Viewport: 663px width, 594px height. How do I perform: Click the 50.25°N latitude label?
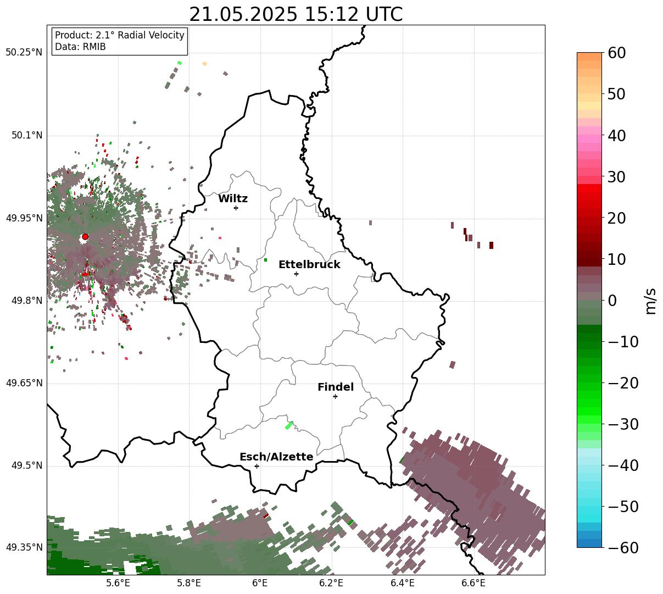[x=24, y=53]
